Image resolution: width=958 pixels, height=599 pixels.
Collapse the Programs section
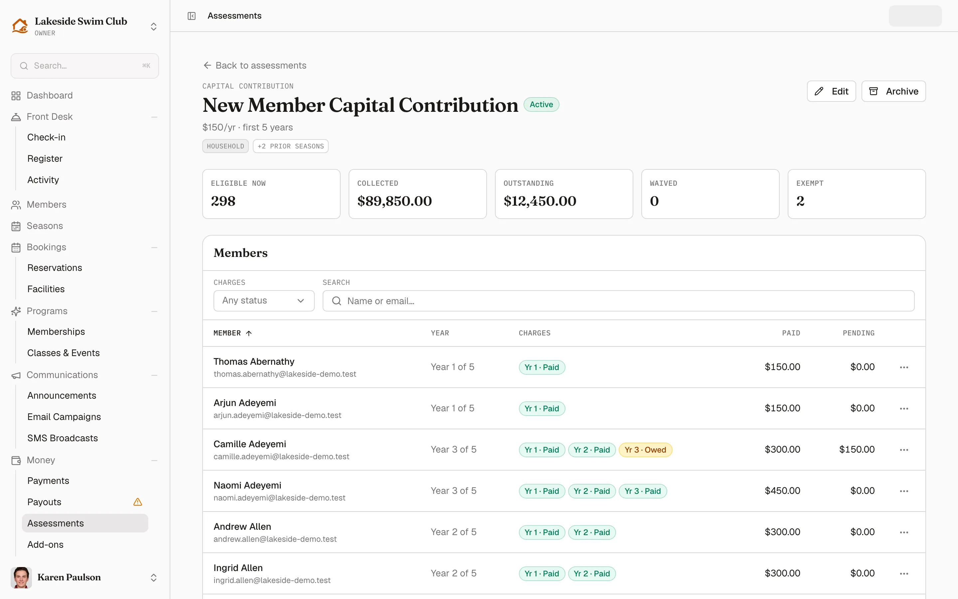point(154,311)
